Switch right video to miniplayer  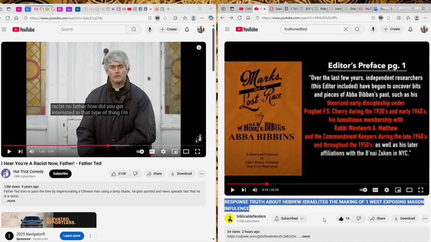click(x=398, y=190)
